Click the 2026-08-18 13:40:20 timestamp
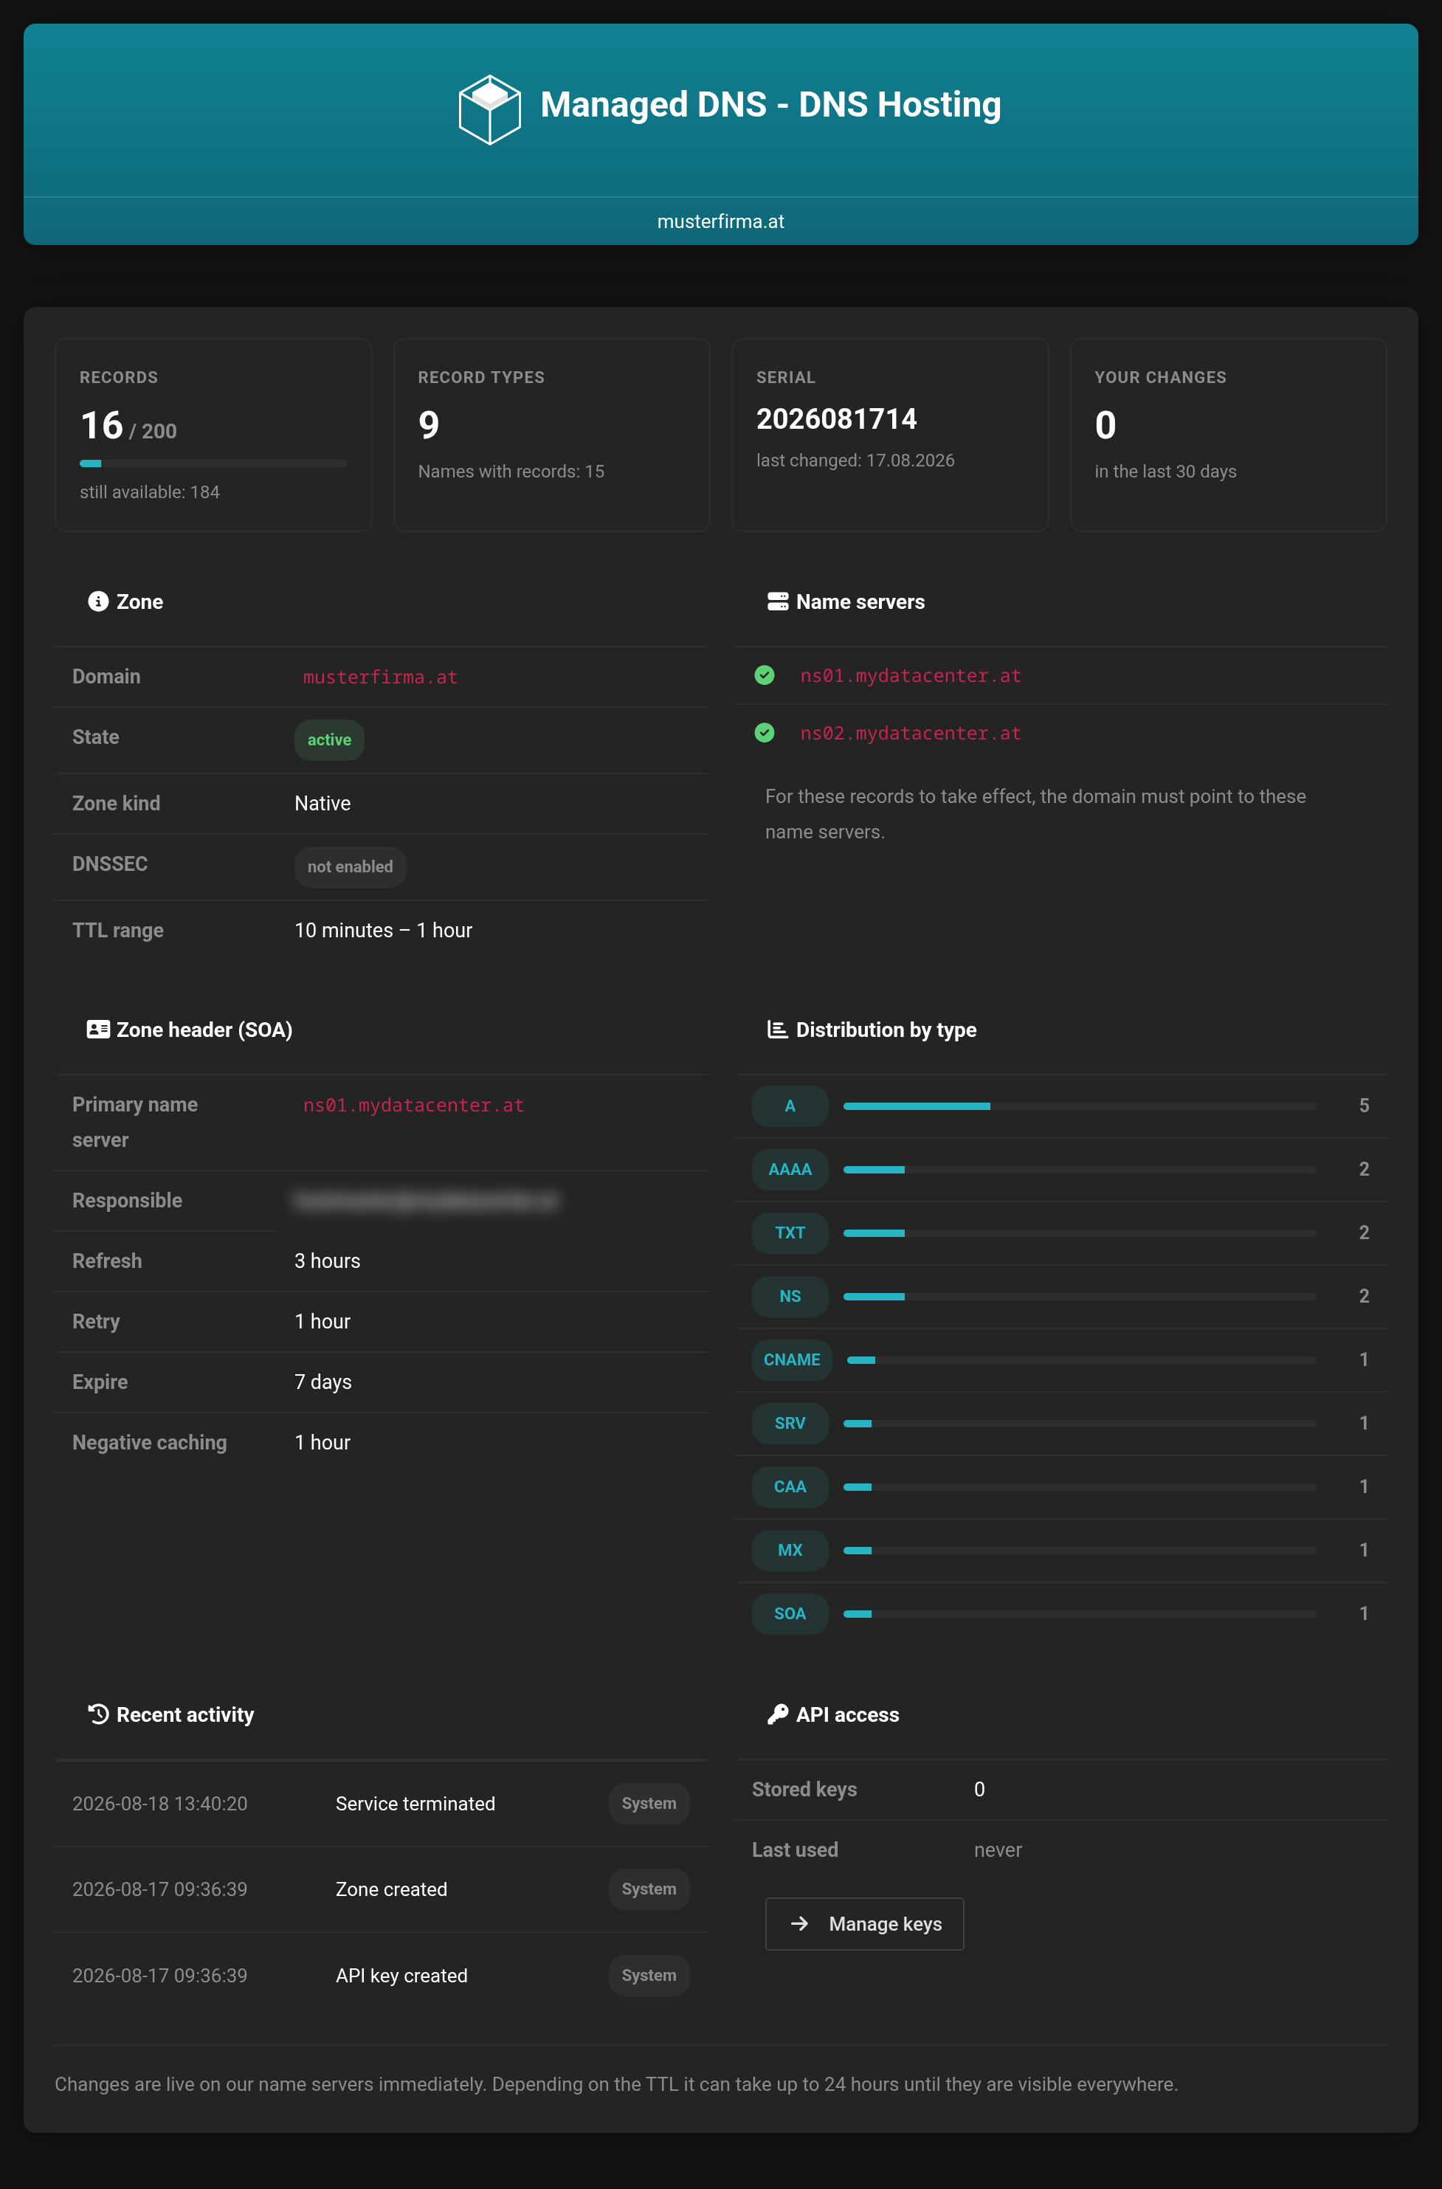The width and height of the screenshot is (1442, 2189). tap(160, 1804)
